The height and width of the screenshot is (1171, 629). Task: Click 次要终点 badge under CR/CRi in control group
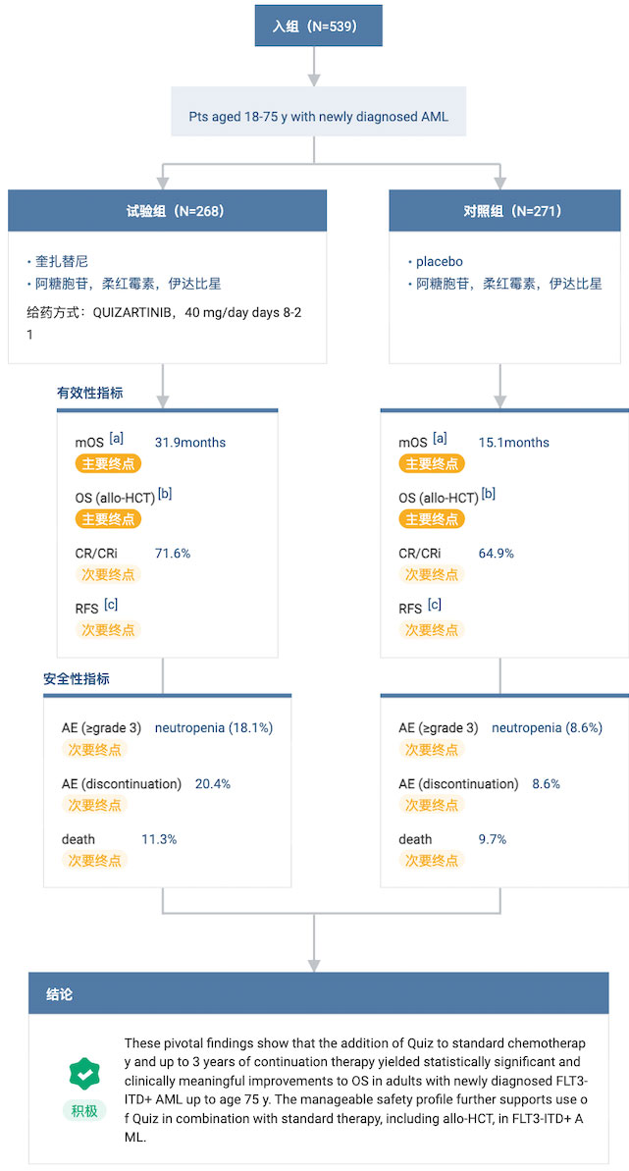(x=432, y=574)
